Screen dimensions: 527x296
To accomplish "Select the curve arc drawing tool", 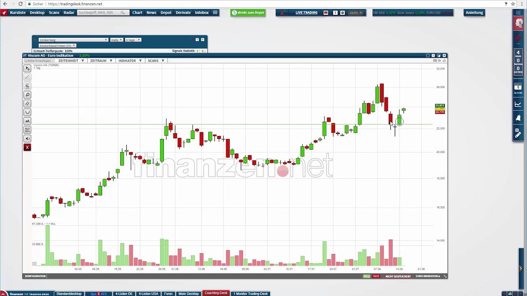I will click(x=27, y=112).
